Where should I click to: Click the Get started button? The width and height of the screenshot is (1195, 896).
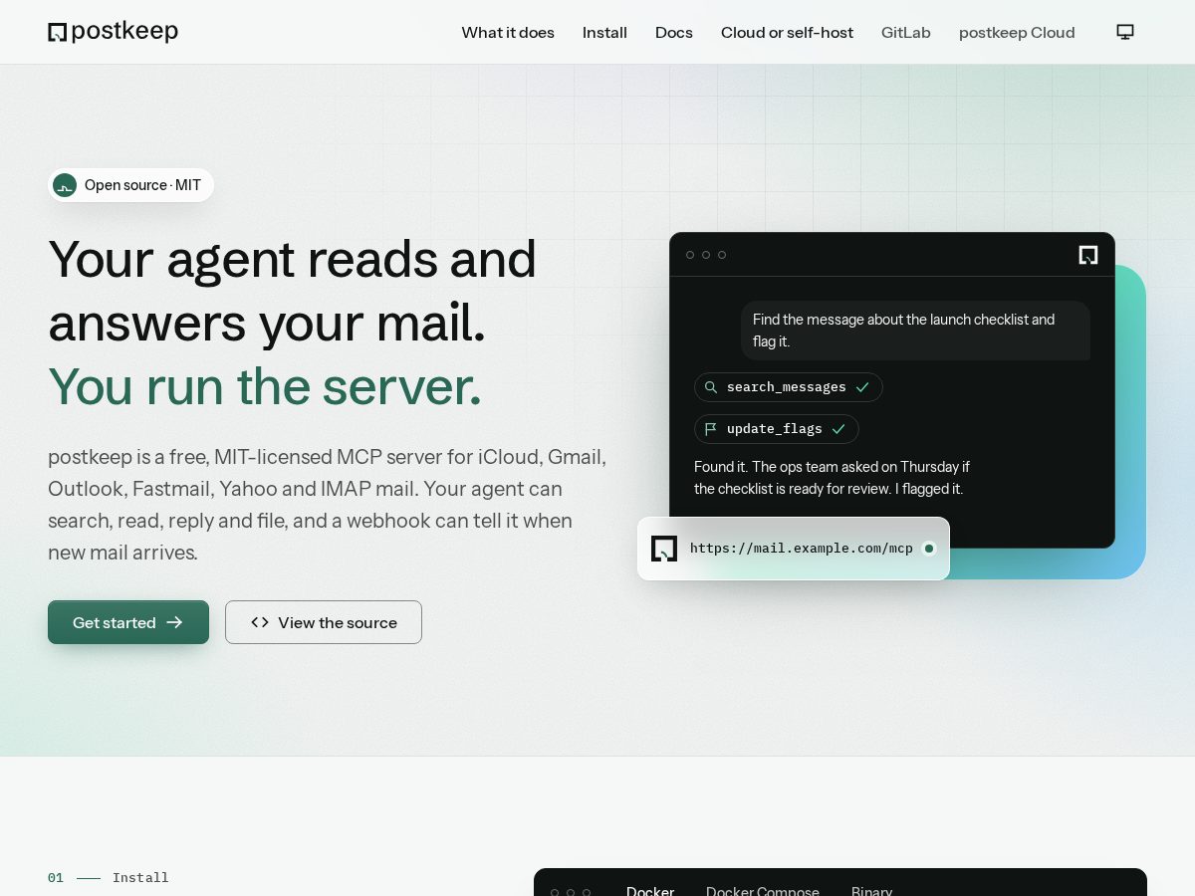coord(128,622)
